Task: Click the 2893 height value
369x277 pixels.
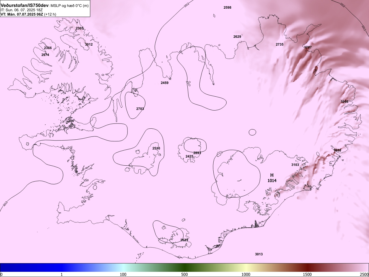Action: tap(197, 153)
